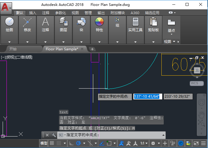Toggle the drawing grid display
Screen dimensions: 208x148
[x=52, y=143]
